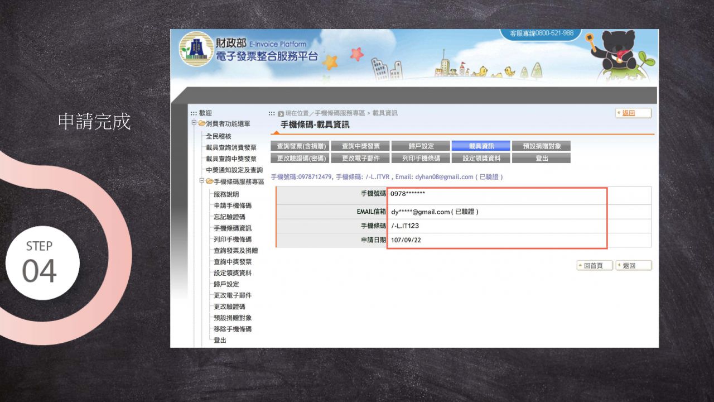714x402 pixels.
Task: Select 移除手機條碼 in the sidebar
Action: click(232, 329)
